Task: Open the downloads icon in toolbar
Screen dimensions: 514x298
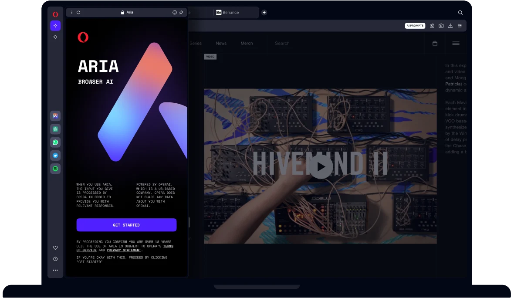Action: (450, 26)
